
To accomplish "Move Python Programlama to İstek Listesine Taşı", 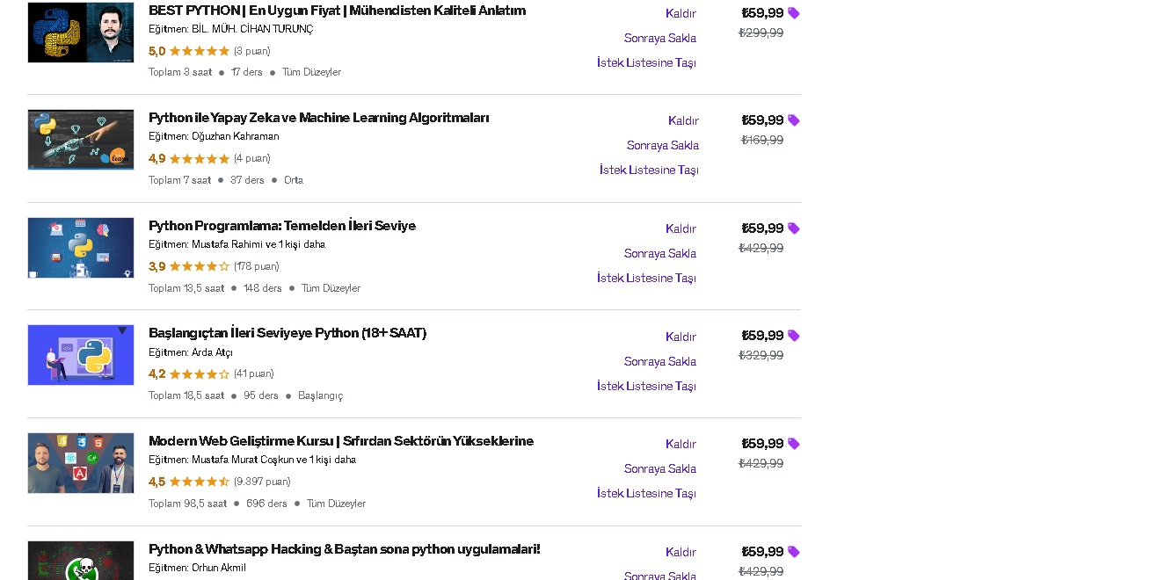I will pyautogui.click(x=646, y=278).
